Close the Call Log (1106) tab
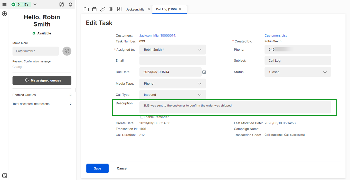The width and height of the screenshot is (350, 180). [x=180, y=9]
